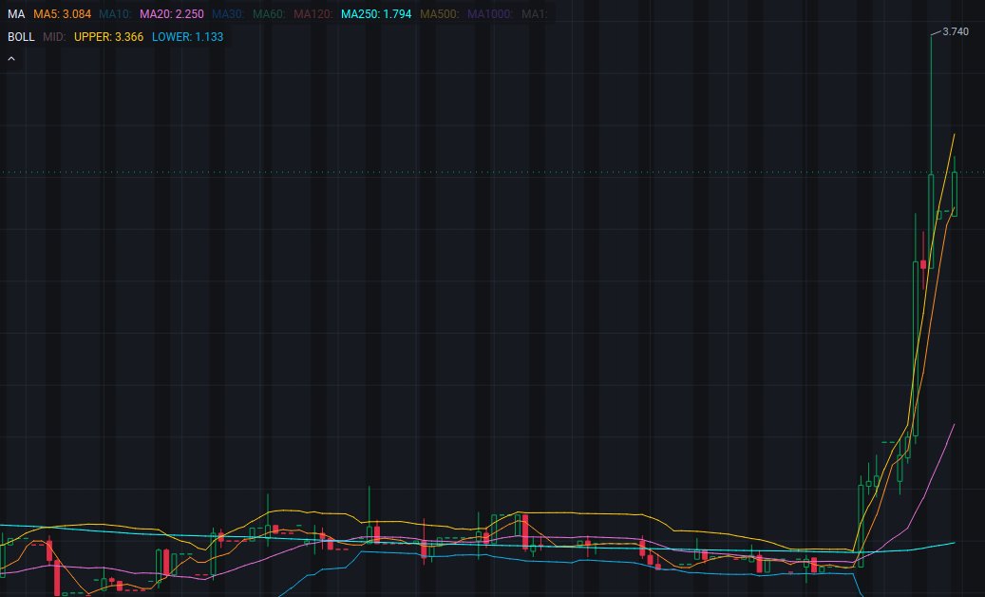Collapse the indicator legend with the caret

click(11, 58)
